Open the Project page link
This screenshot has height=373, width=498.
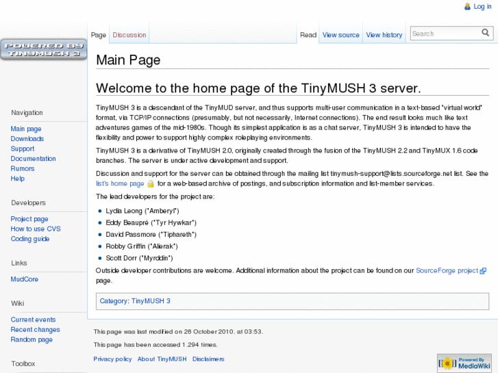tap(29, 219)
